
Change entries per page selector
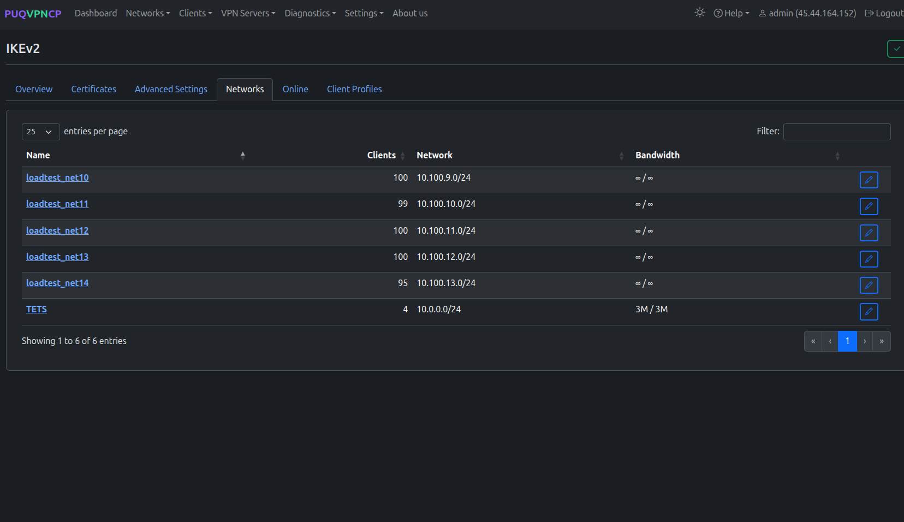point(40,132)
